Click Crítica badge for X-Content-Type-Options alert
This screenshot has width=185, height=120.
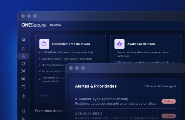[169, 101]
